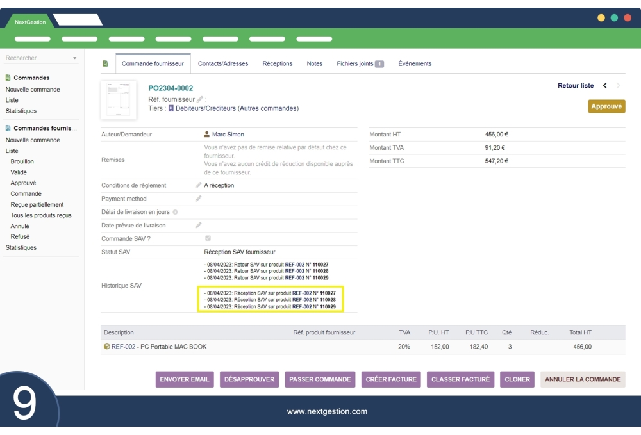
Task: Switch to the Réceptions tab
Action: (277, 63)
